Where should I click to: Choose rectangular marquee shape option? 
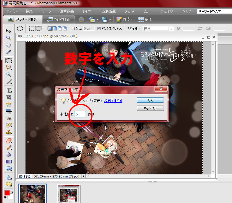tap(32, 28)
